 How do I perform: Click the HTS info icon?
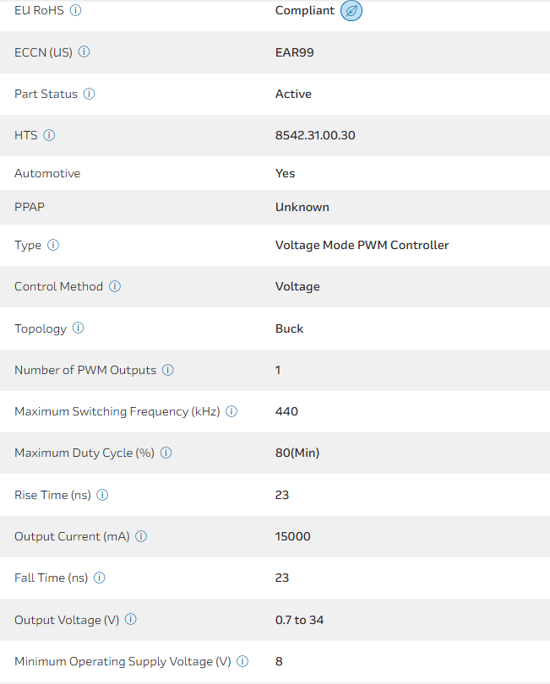[49, 135]
